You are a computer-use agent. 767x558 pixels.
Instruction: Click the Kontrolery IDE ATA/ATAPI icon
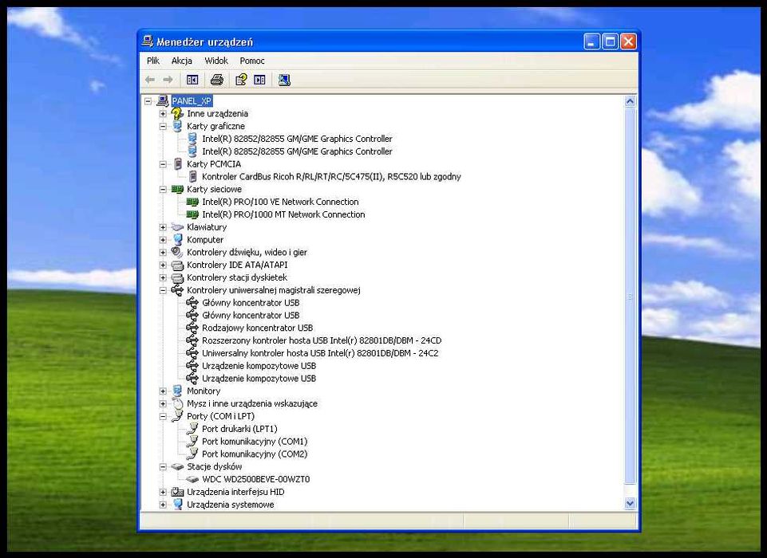pyautogui.click(x=177, y=265)
